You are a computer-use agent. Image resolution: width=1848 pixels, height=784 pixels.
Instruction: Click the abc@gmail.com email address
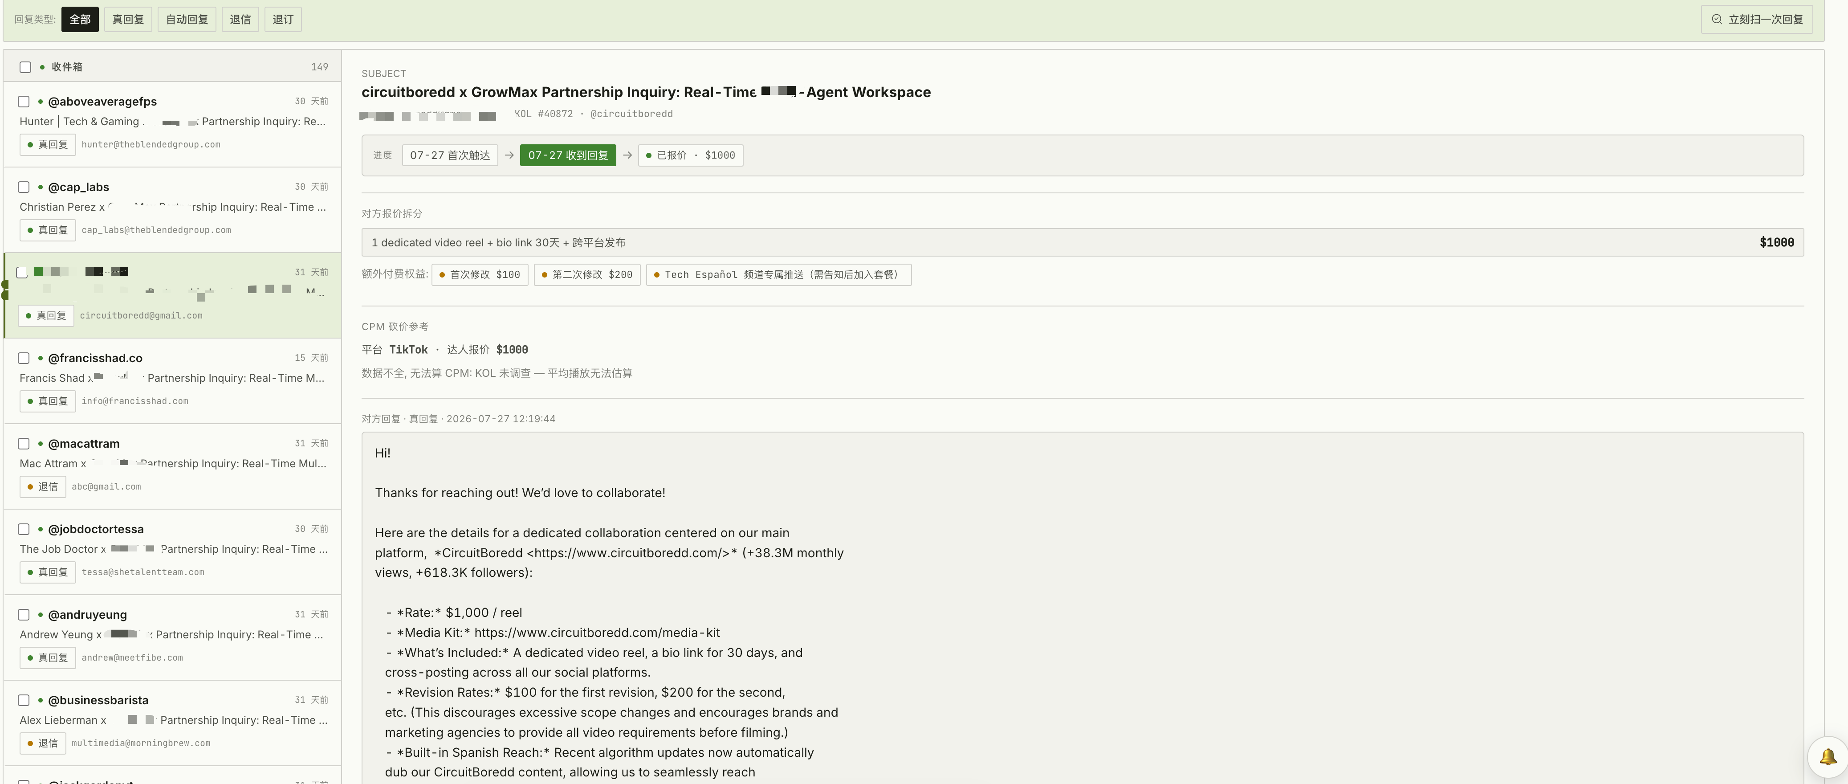click(x=106, y=487)
